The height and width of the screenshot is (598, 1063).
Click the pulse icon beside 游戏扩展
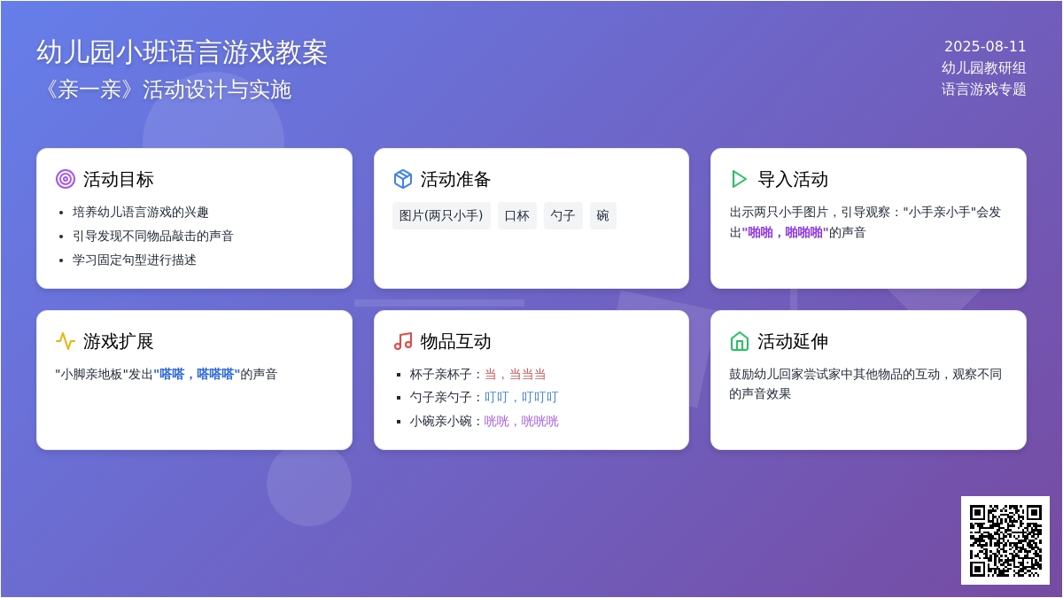66,341
